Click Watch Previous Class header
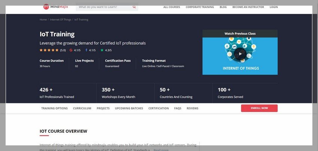This screenshot has height=151, width=318. 240,34
